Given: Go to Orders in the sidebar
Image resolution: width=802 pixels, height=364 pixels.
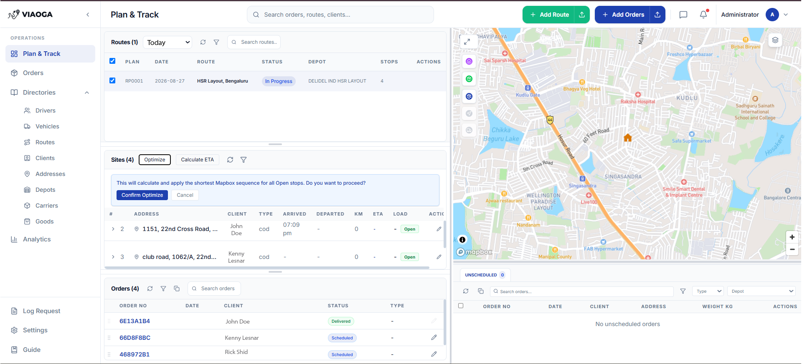Looking at the screenshot, I should 50,73.
